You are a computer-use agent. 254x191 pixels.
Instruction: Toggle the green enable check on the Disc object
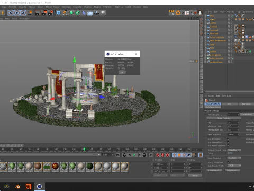pos(233,16)
